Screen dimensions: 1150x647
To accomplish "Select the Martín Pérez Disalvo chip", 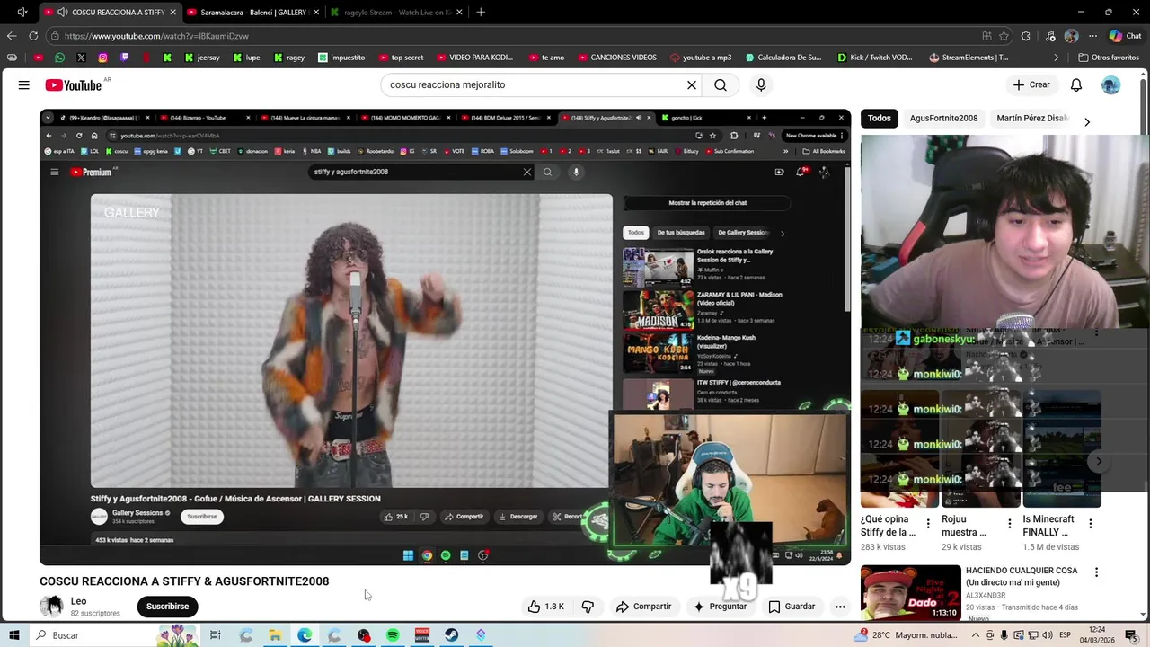I will click(1032, 119).
